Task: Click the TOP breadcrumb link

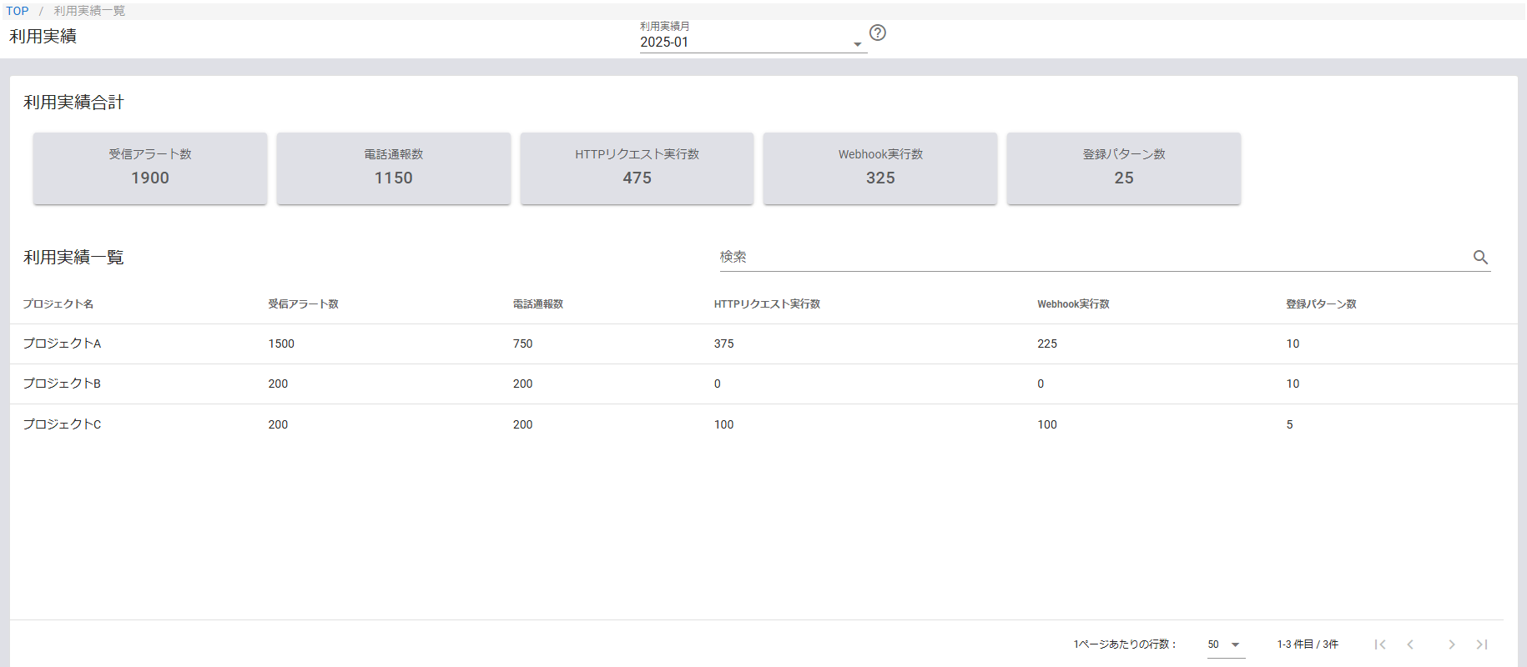Action: (x=18, y=11)
